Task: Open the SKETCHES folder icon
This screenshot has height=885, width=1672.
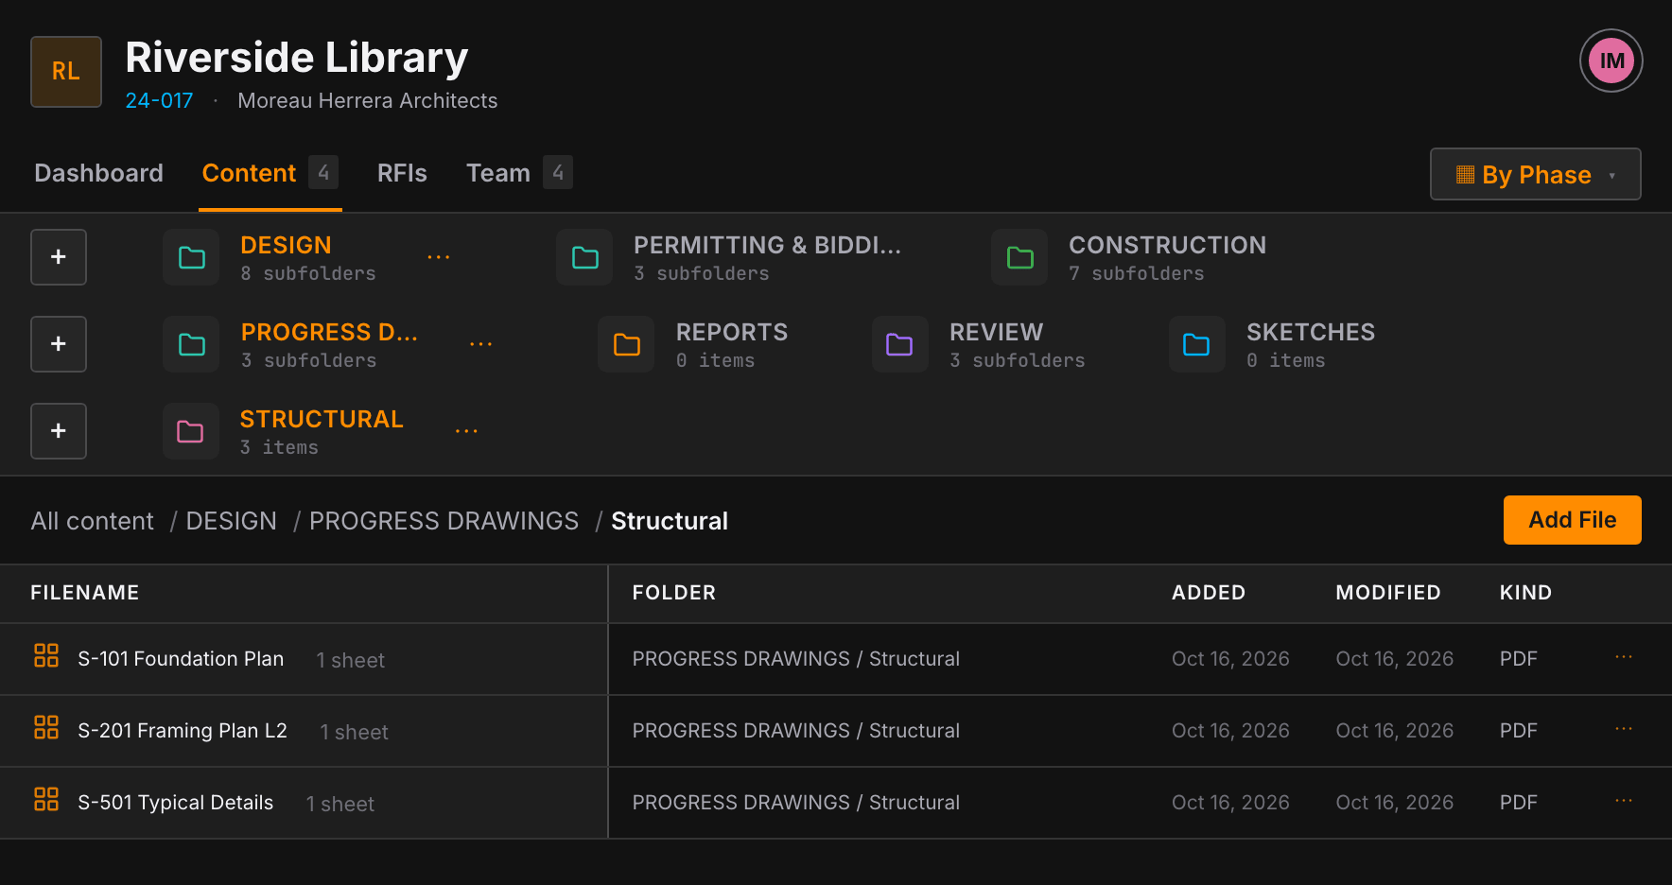Action: 1196,344
